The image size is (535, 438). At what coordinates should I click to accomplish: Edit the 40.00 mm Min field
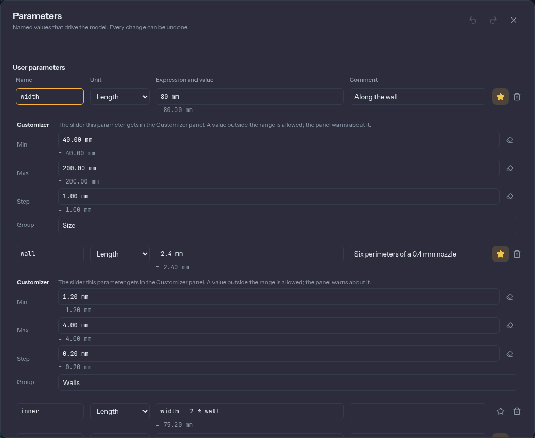(x=278, y=140)
